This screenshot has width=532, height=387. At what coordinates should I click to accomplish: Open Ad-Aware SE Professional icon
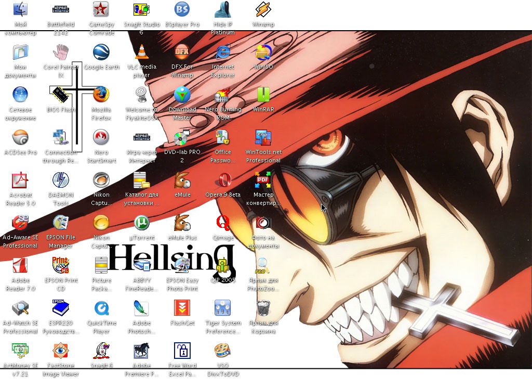(x=20, y=223)
